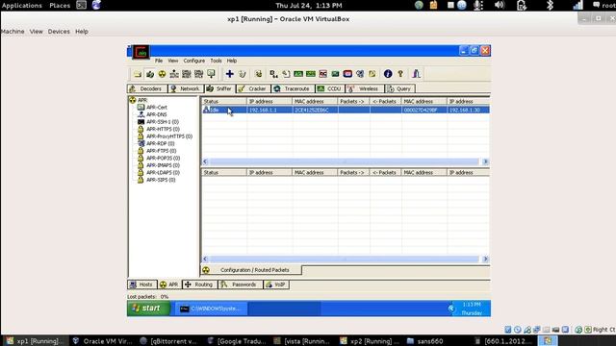Click the Bluetooth icon in top panel
Viewport: 616px width, 346px height.
(550, 5)
